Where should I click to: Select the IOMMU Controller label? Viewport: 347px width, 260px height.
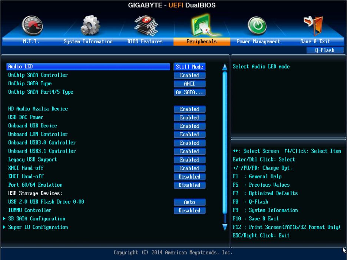[30, 210]
